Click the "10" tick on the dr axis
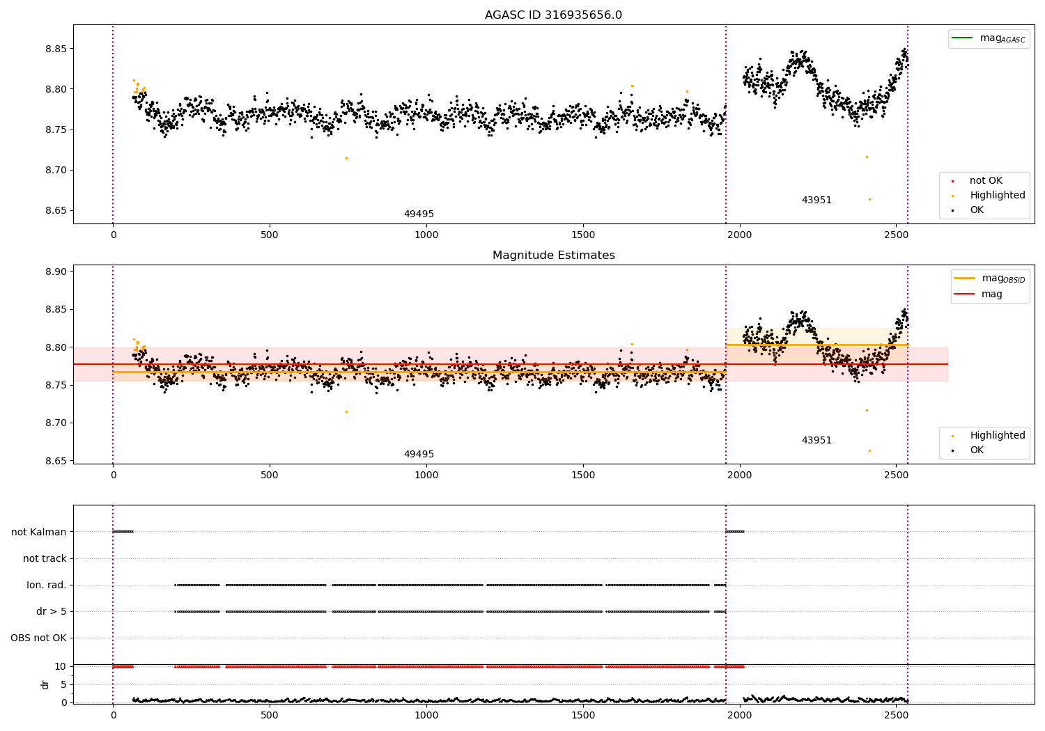Image resolution: width=1045 pixels, height=731 pixels. [x=61, y=666]
